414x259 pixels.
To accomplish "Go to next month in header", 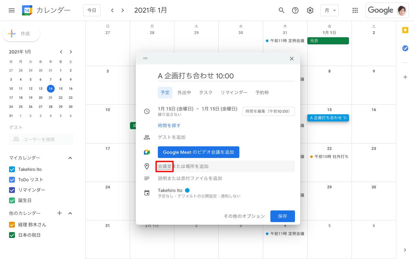I will tap(123, 10).
